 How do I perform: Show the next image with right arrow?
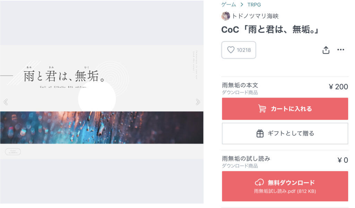(x=198, y=102)
